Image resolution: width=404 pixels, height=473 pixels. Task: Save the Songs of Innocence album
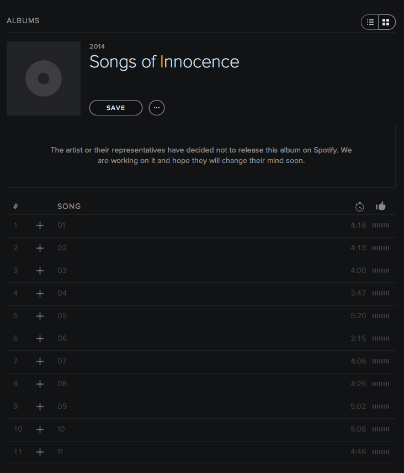[x=116, y=108]
